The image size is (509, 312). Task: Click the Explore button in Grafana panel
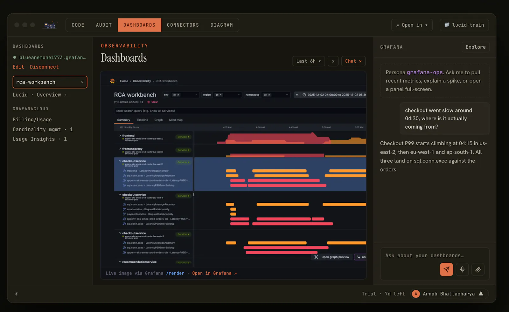476,47
